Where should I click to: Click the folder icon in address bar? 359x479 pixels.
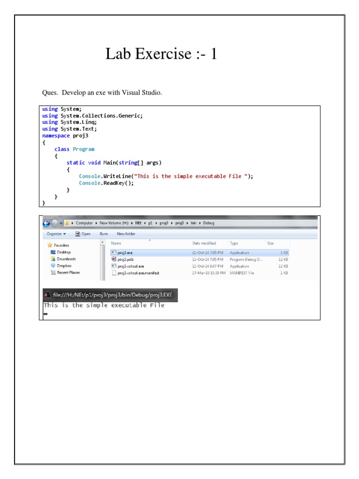(66, 223)
